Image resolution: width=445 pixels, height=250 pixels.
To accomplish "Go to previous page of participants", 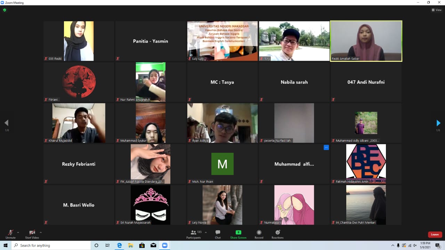I will pyautogui.click(x=6, y=123).
